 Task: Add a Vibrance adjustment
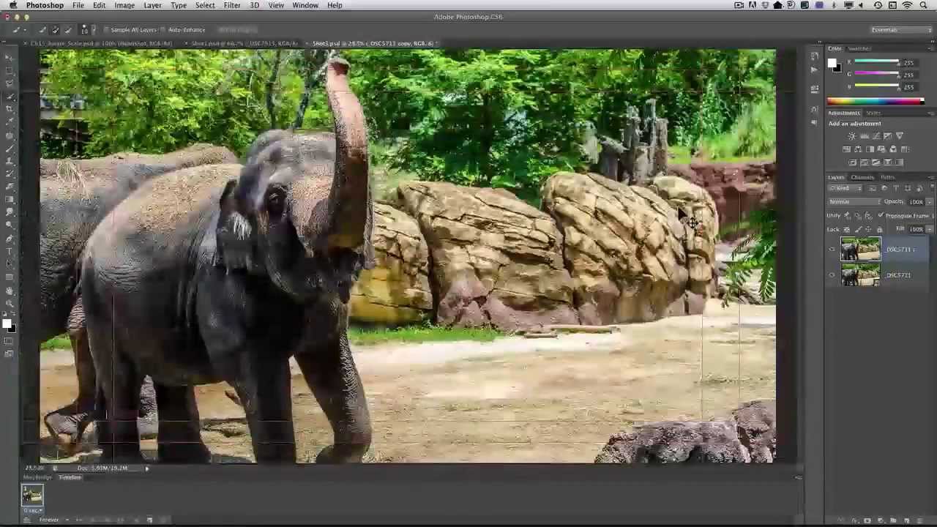click(900, 136)
